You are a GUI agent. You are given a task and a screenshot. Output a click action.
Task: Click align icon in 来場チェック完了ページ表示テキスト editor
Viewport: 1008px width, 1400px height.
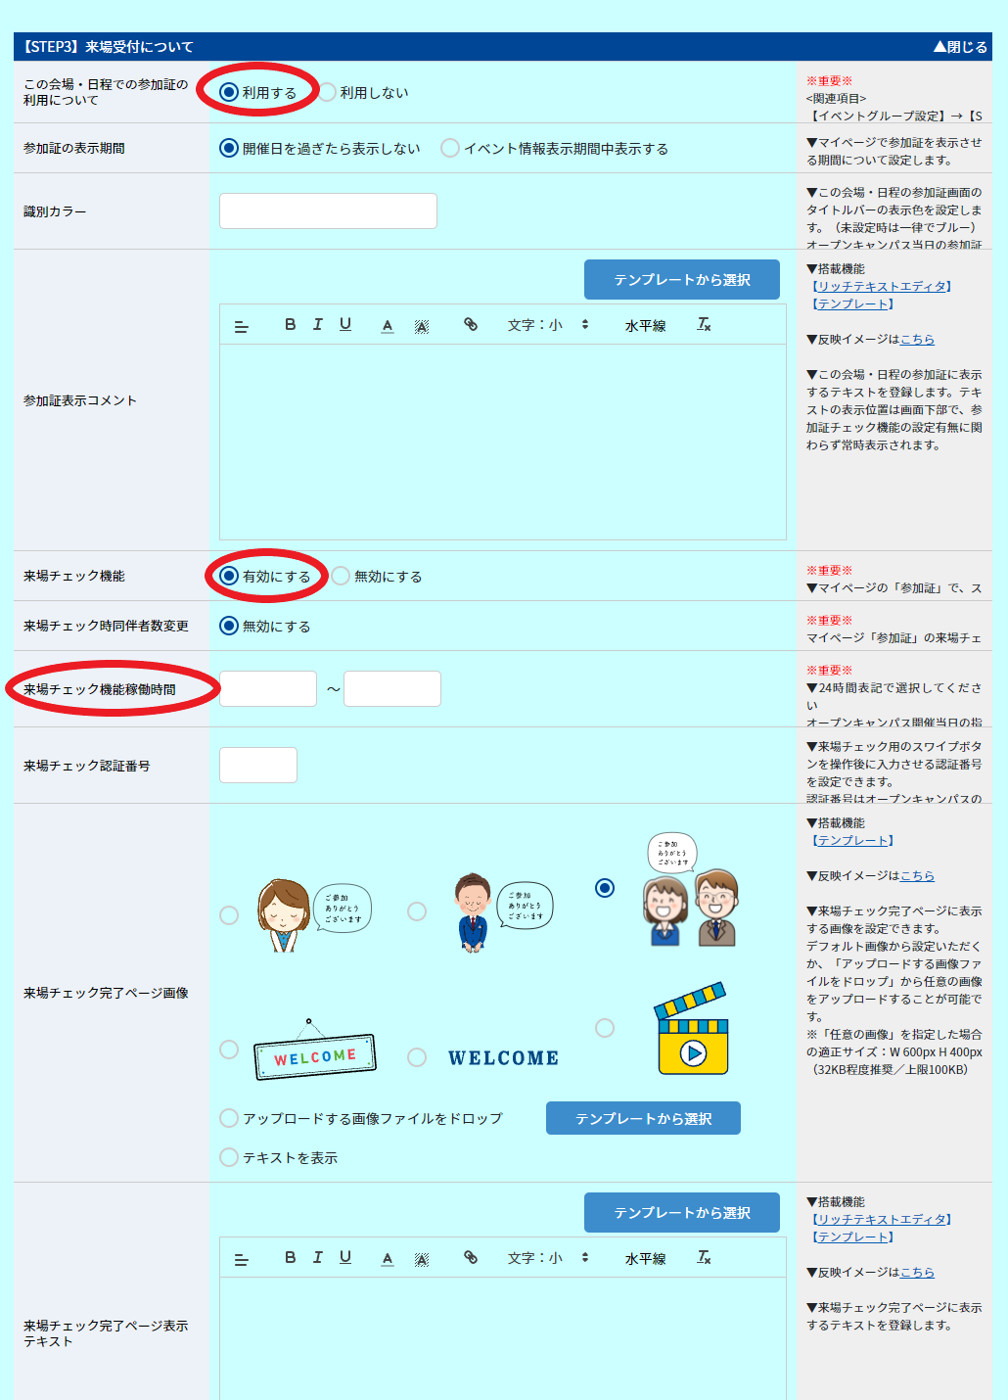[x=242, y=1260]
